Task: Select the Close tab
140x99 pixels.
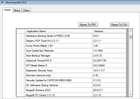Action: click(x=26, y=10)
